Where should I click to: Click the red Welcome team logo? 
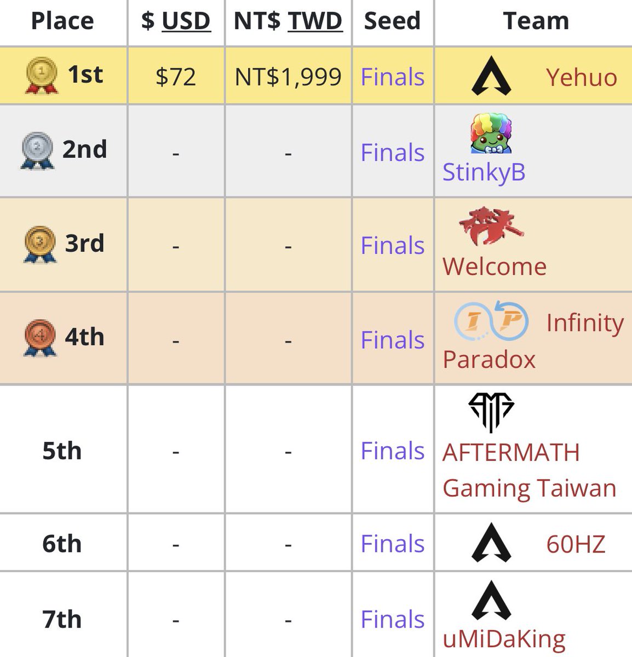[x=491, y=226]
